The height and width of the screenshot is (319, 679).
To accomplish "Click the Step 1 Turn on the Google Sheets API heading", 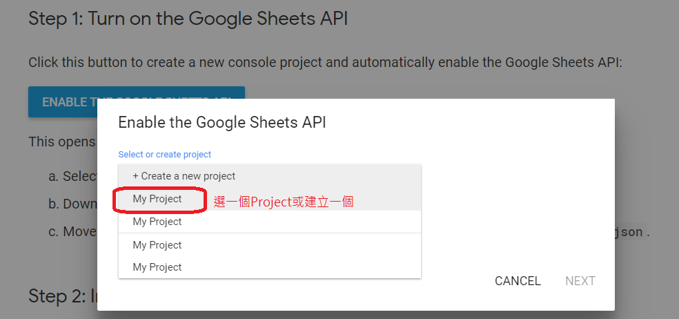I will [188, 19].
